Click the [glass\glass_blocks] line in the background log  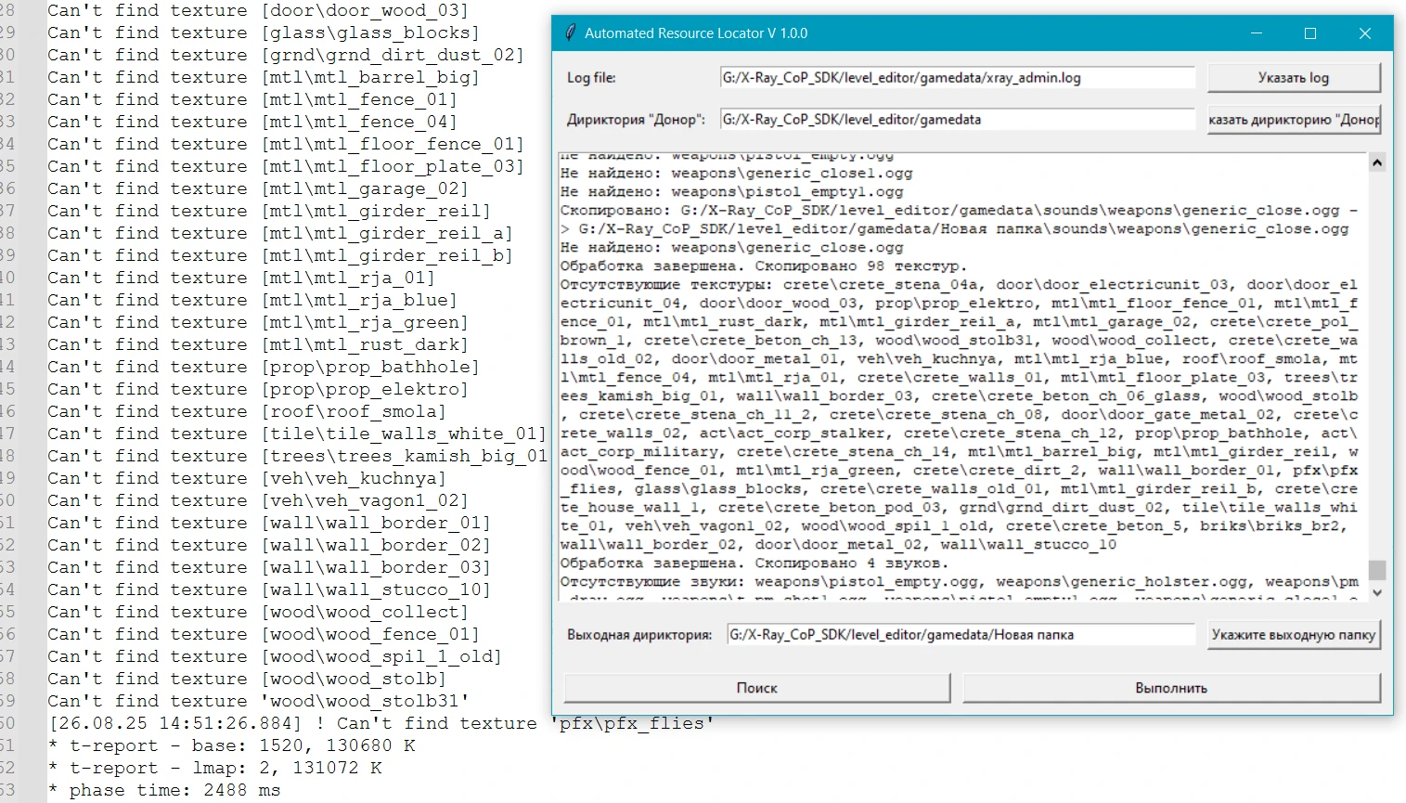[264, 33]
